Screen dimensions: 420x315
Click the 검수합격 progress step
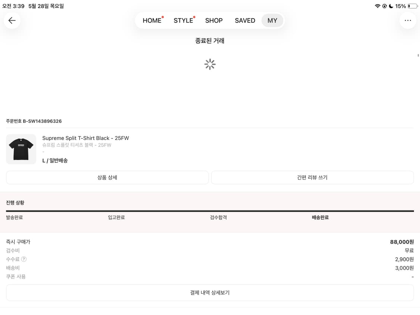pyautogui.click(x=218, y=217)
